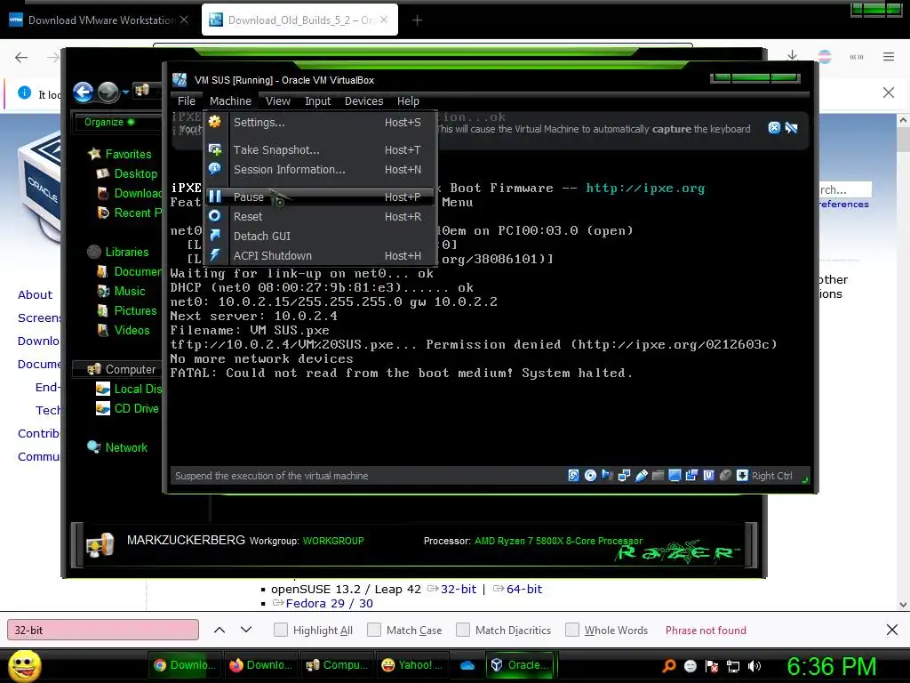
Task: Click mouse integration status icon
Action: point(725,476)
